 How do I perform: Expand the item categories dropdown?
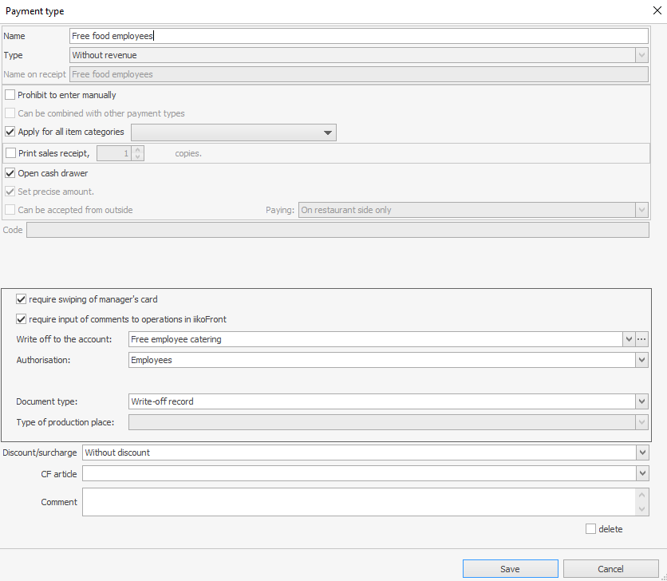(x=327, y=132)
